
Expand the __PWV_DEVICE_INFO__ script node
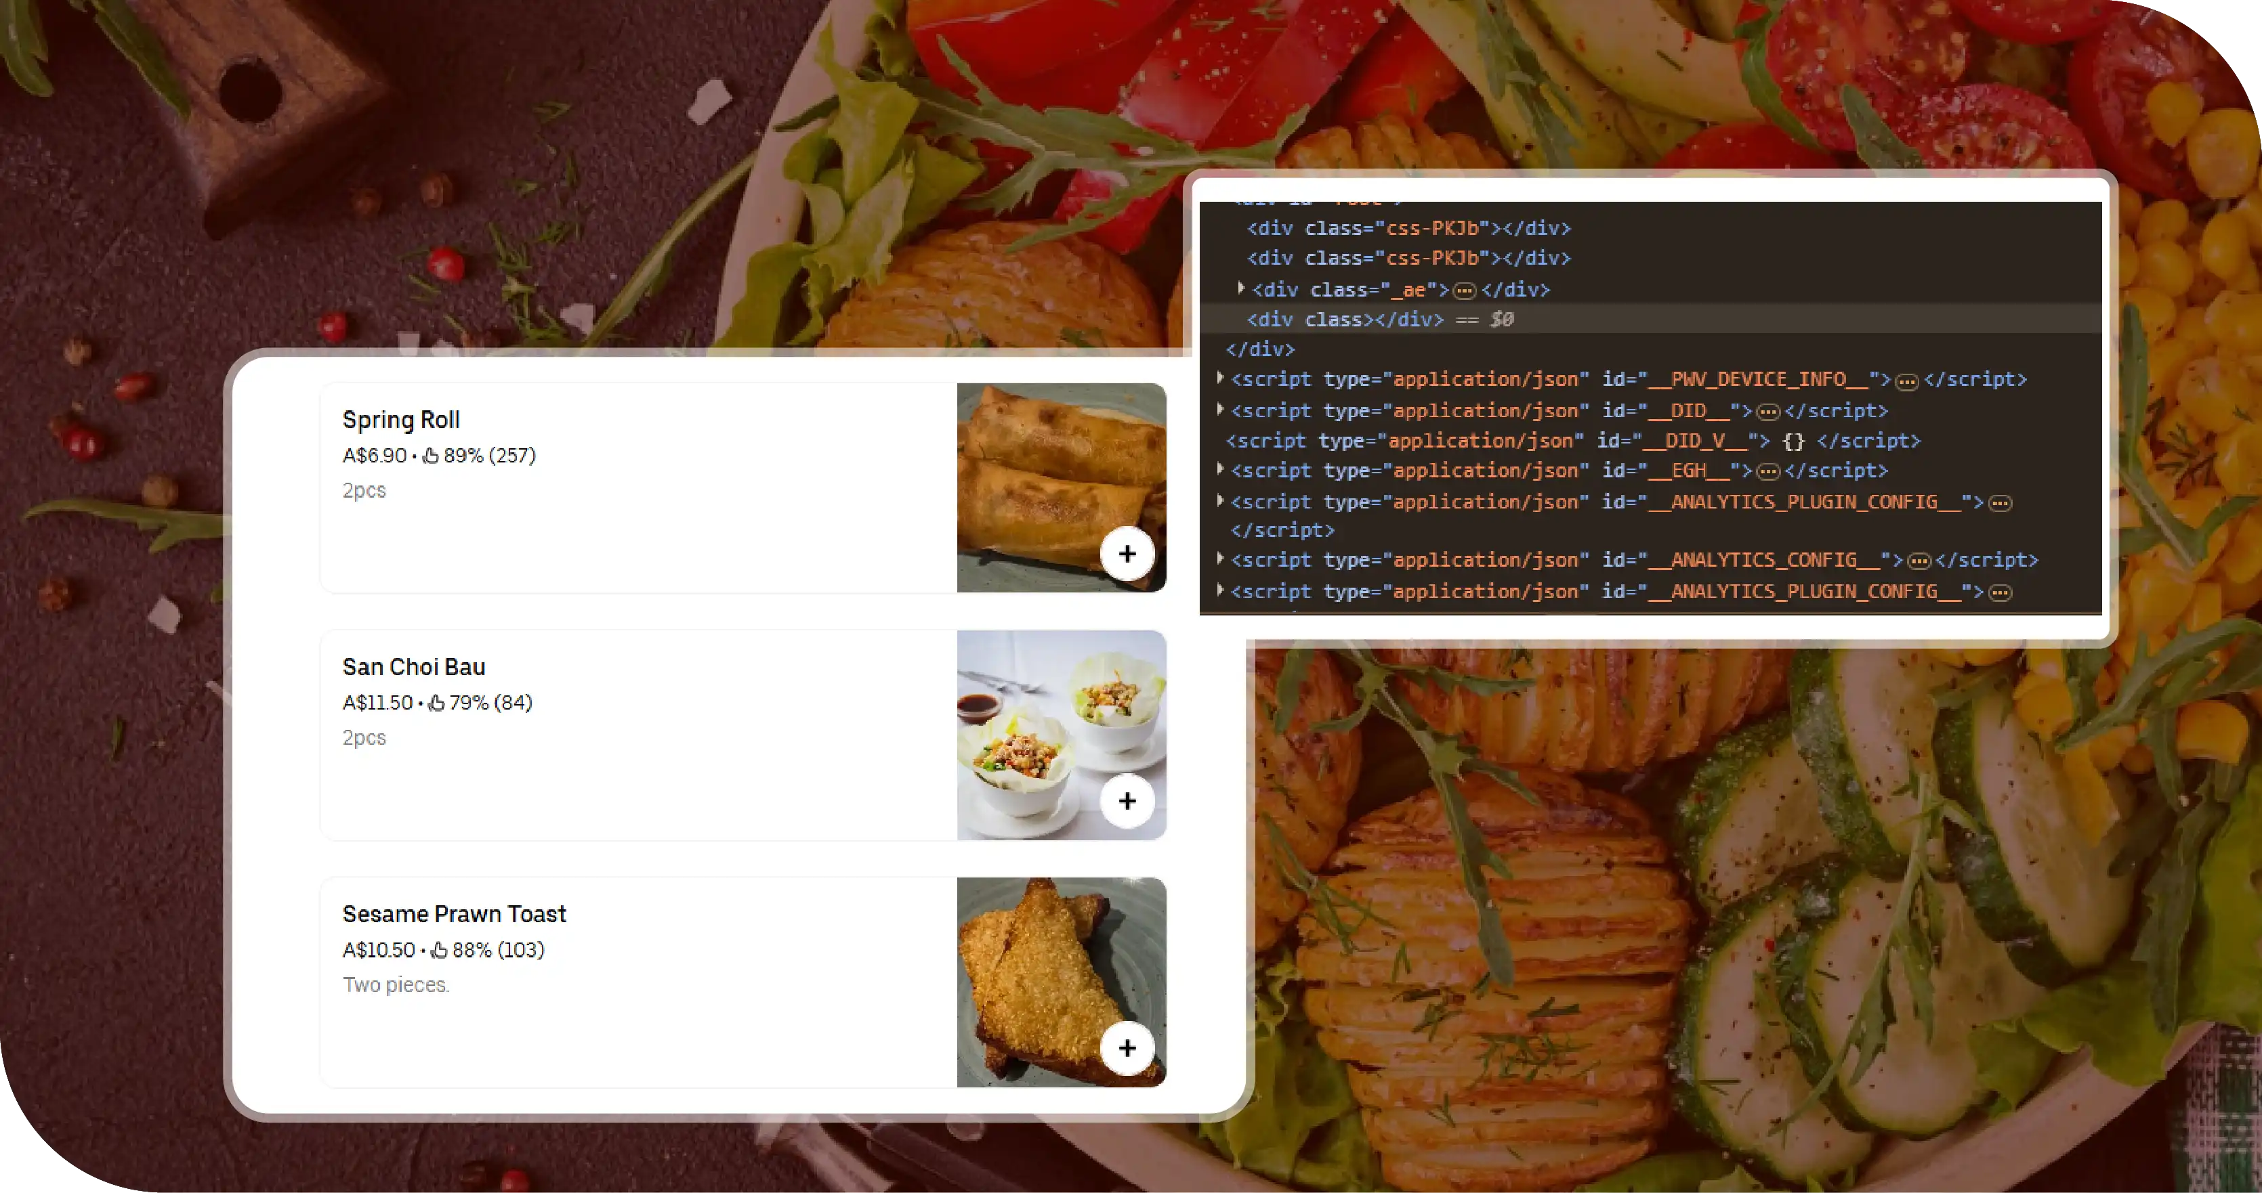click(x=1219, y=378)
